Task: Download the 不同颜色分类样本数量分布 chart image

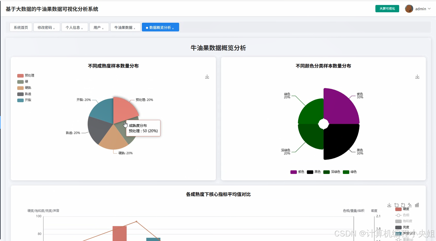Action: [x=417, y=77]
